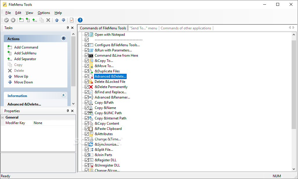This screenshot has width=298, height=179.
Task: Click the Open with Notepad icon
Action: (91, 34)
